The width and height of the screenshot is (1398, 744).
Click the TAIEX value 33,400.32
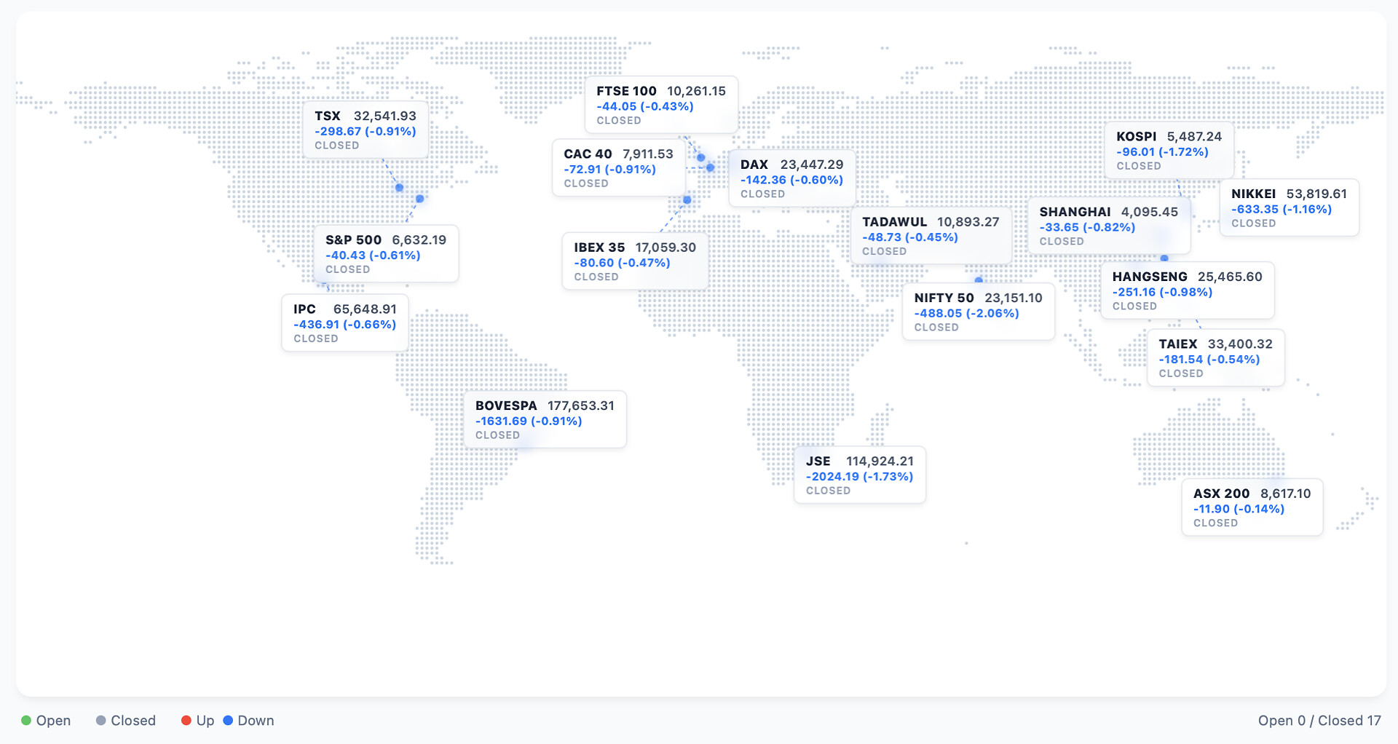coord(1240,344)
